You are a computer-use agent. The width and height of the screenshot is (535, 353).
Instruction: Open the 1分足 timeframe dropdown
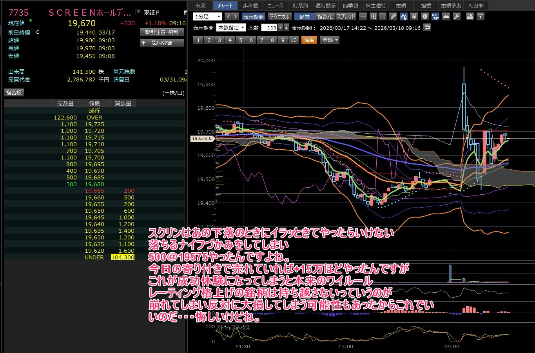(207, 16)
